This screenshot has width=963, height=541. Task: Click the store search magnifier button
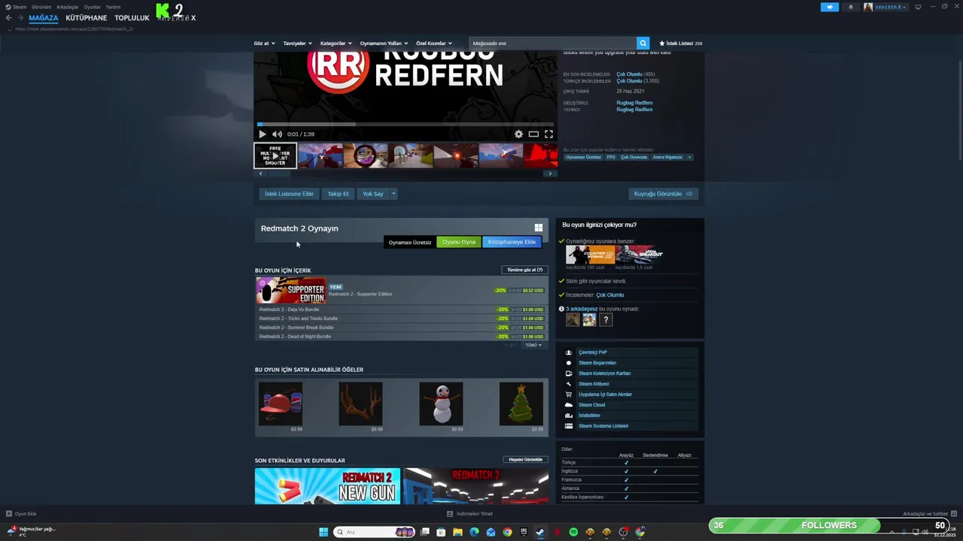(643, 44)
